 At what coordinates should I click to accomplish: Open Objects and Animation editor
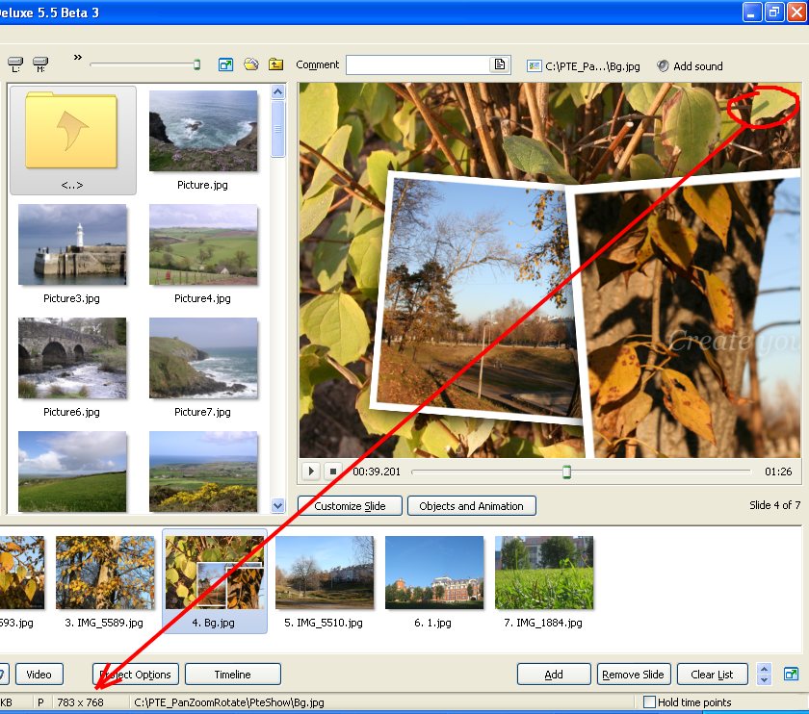(471, 506)
